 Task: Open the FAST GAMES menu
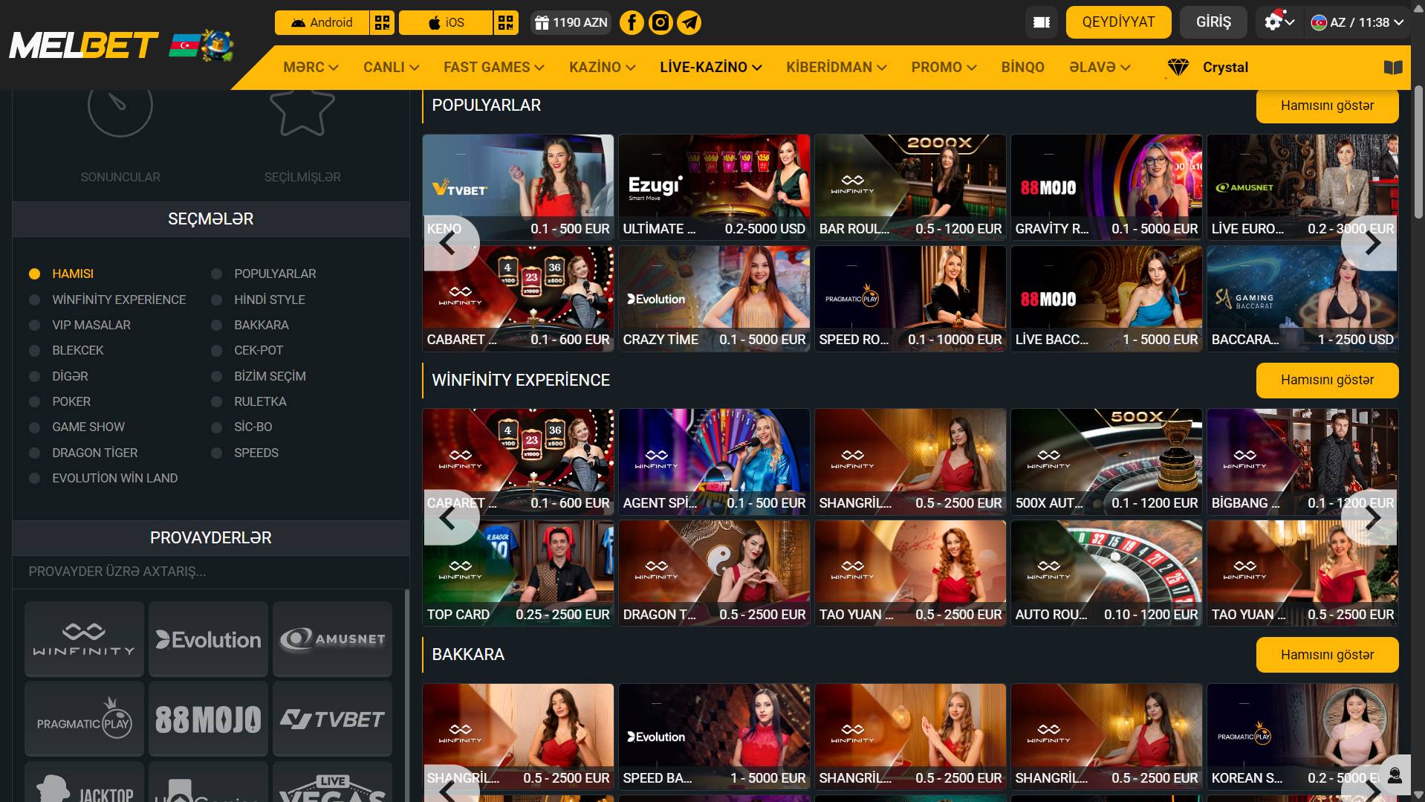493,68
